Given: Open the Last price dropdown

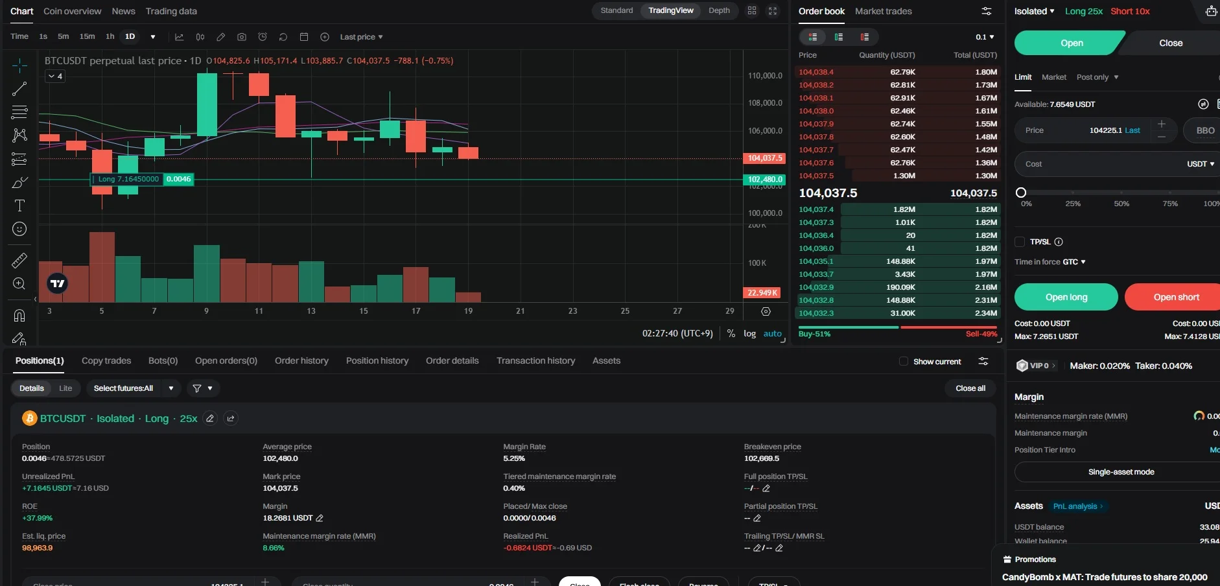Looking at the screenshot, I should click(361, 37).
